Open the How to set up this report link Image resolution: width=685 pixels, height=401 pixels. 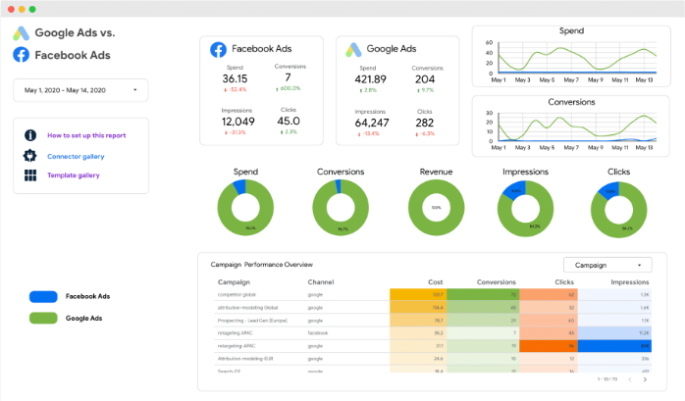point(86,135)
